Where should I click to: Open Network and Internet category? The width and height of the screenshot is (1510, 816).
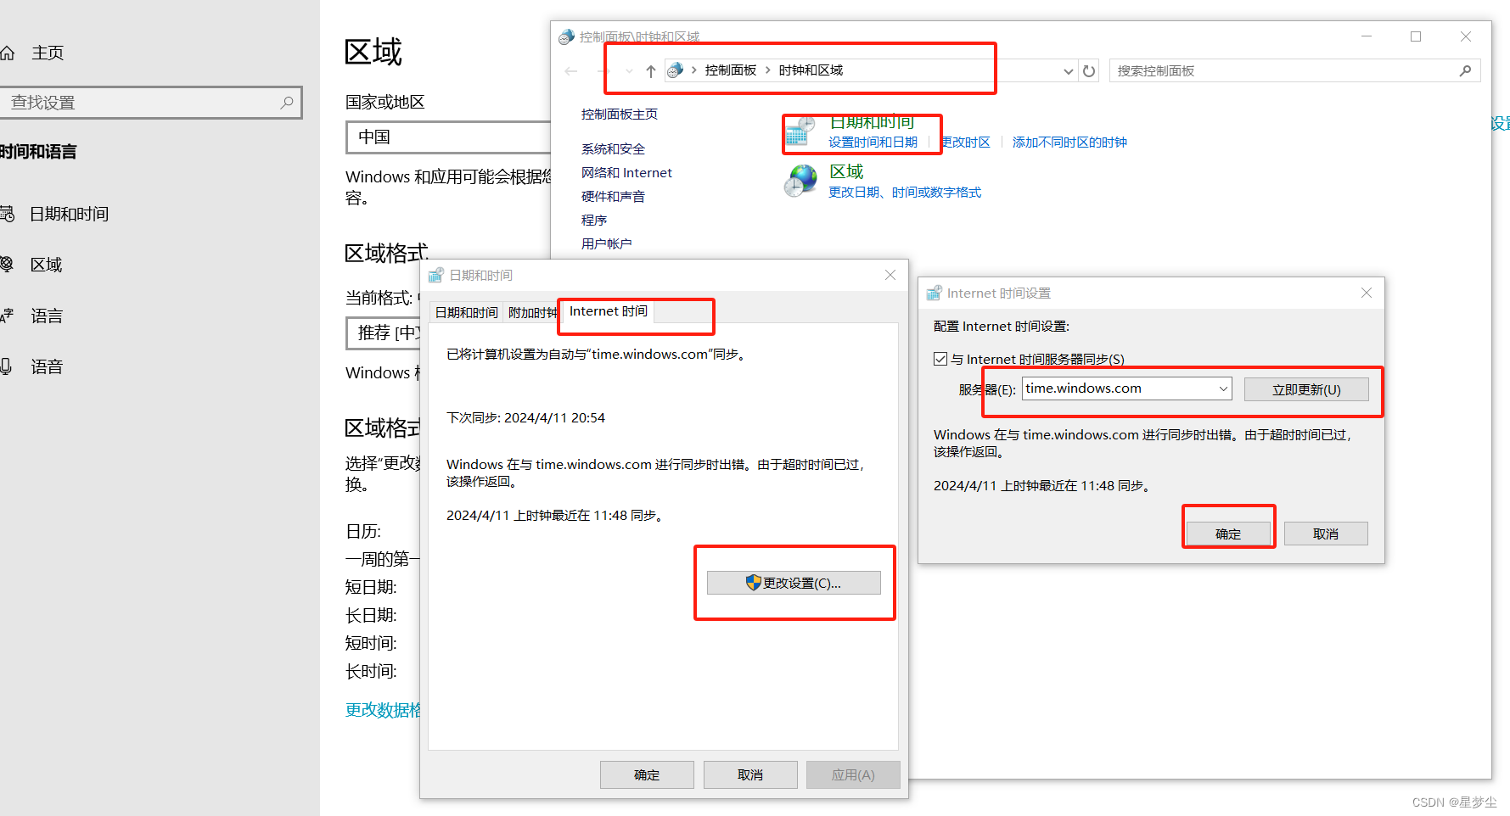click(x=626, y=173)
